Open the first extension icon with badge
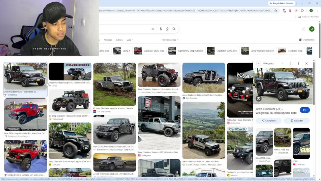Image resolution: width=321 pixels, height=181 pixels. tap(284, 11)
